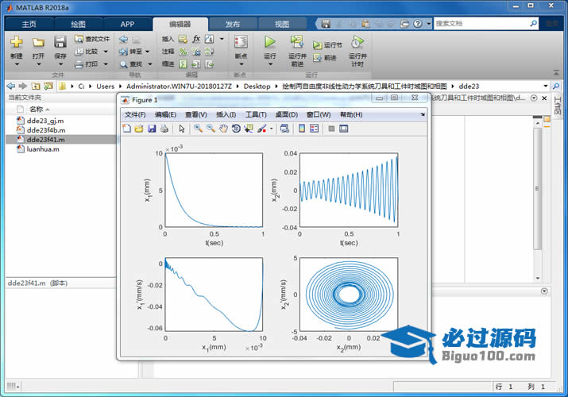Click the Insert Legend icon in Figure toolbar
Screen dimensions: 568x397
point(314,128)
